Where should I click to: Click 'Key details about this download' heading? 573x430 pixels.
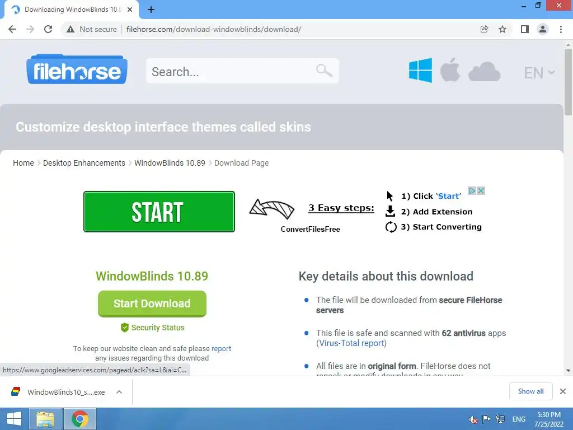[x=386, y=276]
